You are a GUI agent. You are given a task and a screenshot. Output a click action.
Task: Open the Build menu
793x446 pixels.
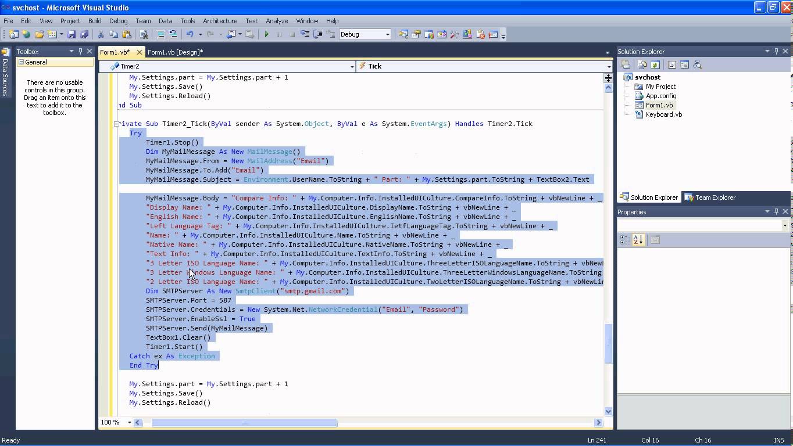click(x=95, y=21)
